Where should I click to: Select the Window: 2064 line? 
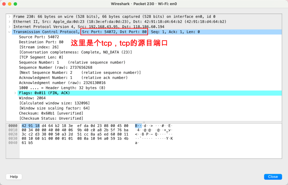(x=32, y=98)
